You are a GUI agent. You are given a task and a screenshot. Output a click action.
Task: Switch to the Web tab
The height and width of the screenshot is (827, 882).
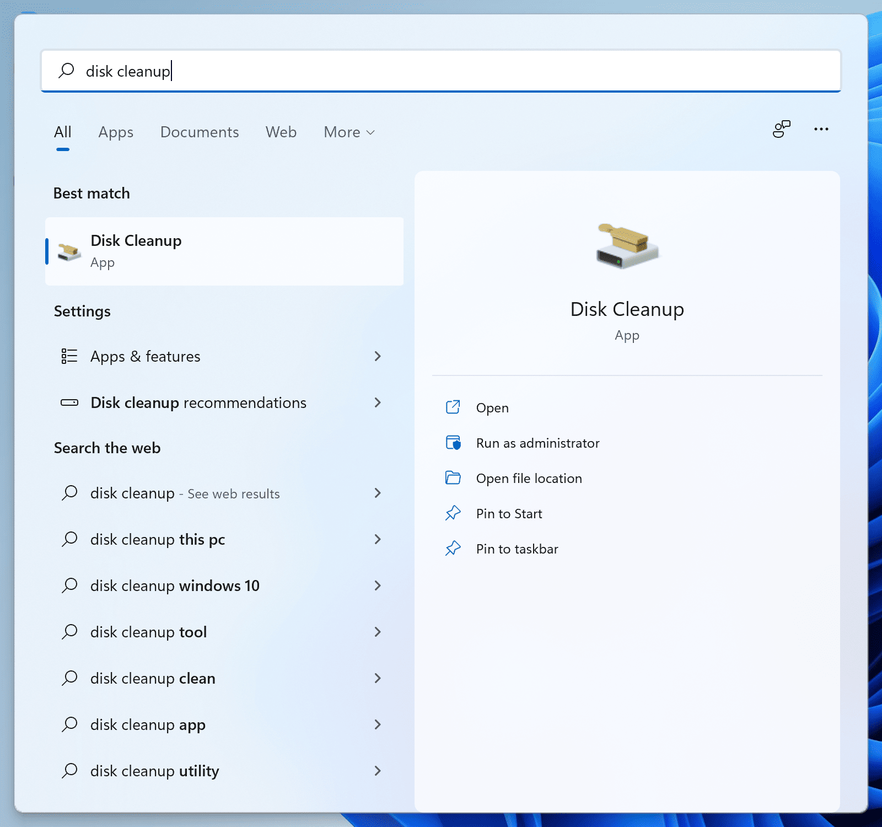281,132
